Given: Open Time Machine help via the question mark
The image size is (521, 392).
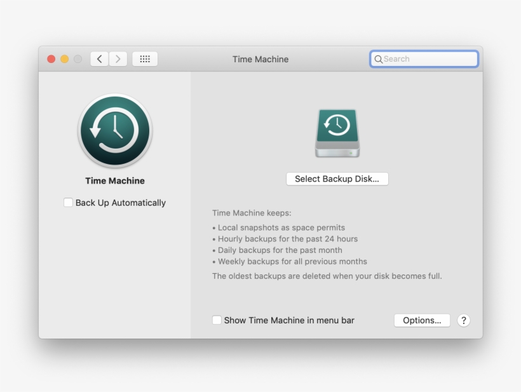Looking at the screenshot, I should (x=464, y=320).
